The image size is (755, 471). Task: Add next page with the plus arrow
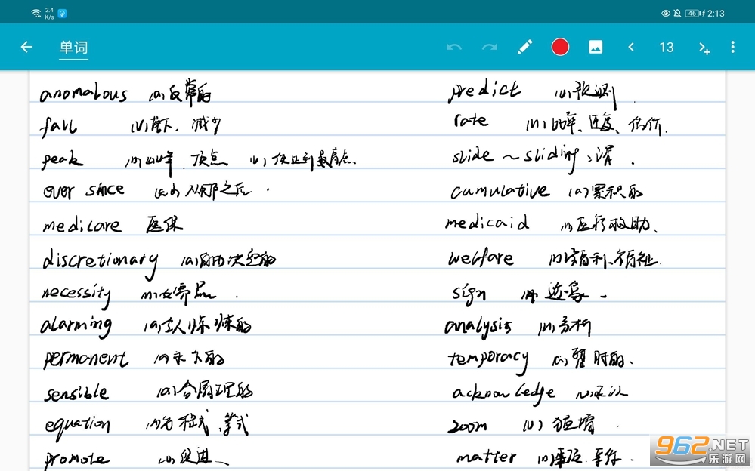[704, 48]
